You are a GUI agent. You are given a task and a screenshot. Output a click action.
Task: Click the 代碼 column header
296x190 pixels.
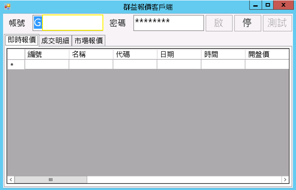coord(135,54)
